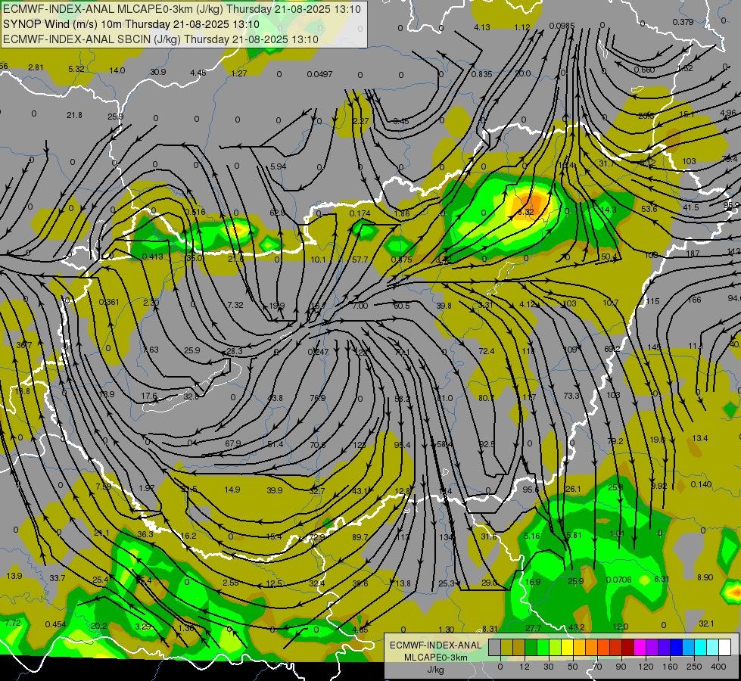Click the map value 187
Screen dimensions: 741x681
click(x=693, y=253)
